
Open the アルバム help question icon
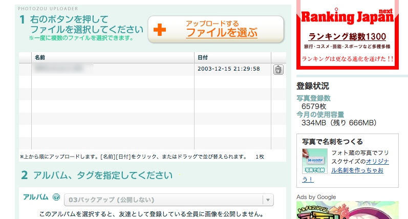point(56,197)
